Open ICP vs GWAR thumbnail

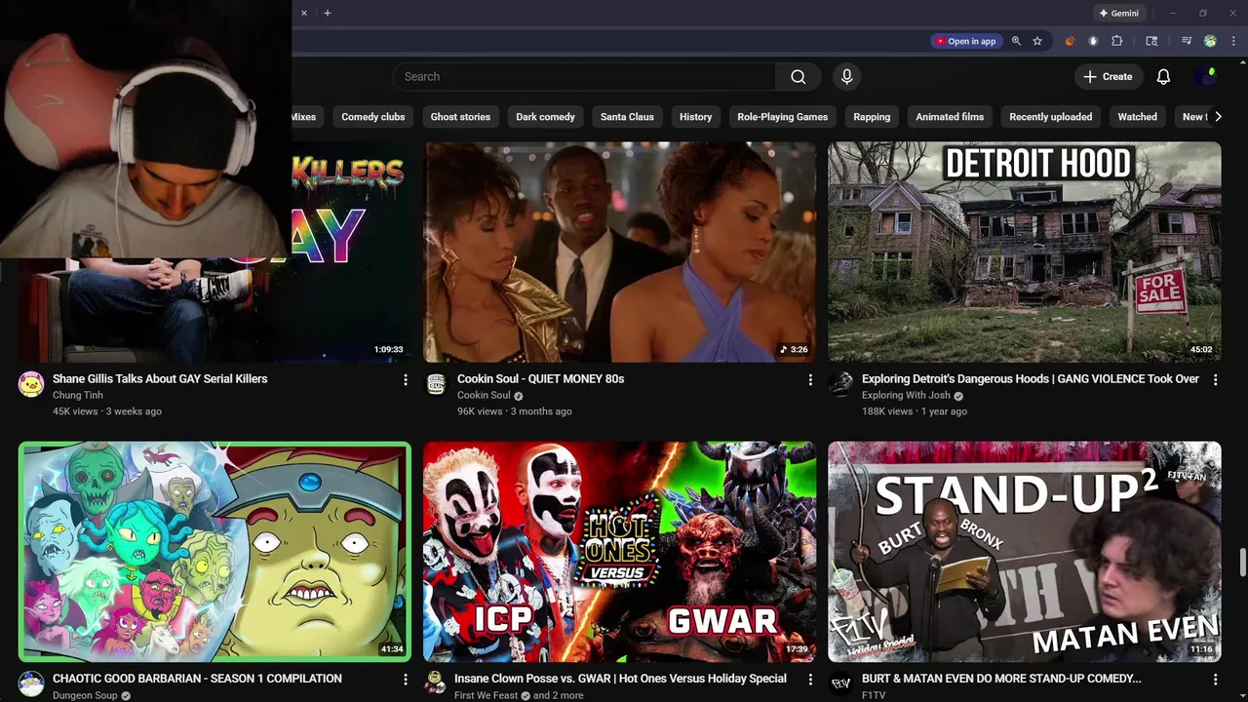tap(619, 552)
